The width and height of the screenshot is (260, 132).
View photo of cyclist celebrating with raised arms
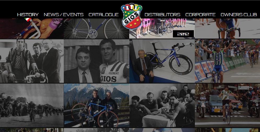(228, 61)
